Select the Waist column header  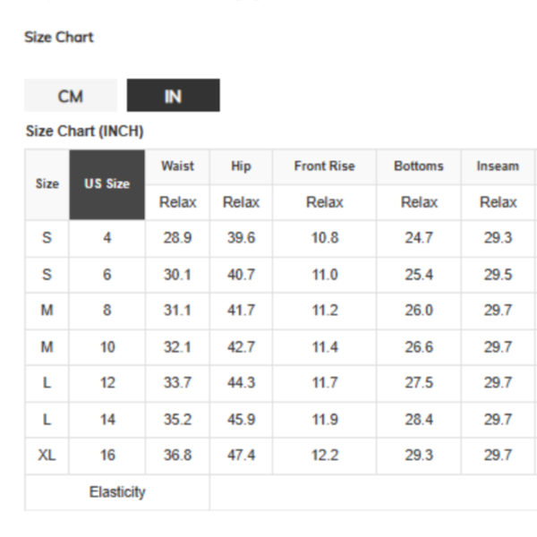click(x=177, y=166)
